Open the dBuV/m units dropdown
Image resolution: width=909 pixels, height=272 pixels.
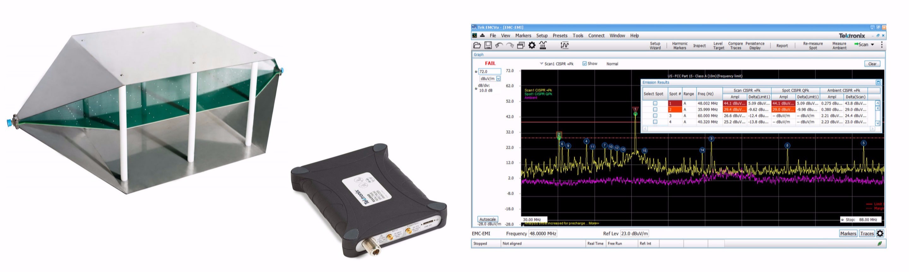pos(498,79)
